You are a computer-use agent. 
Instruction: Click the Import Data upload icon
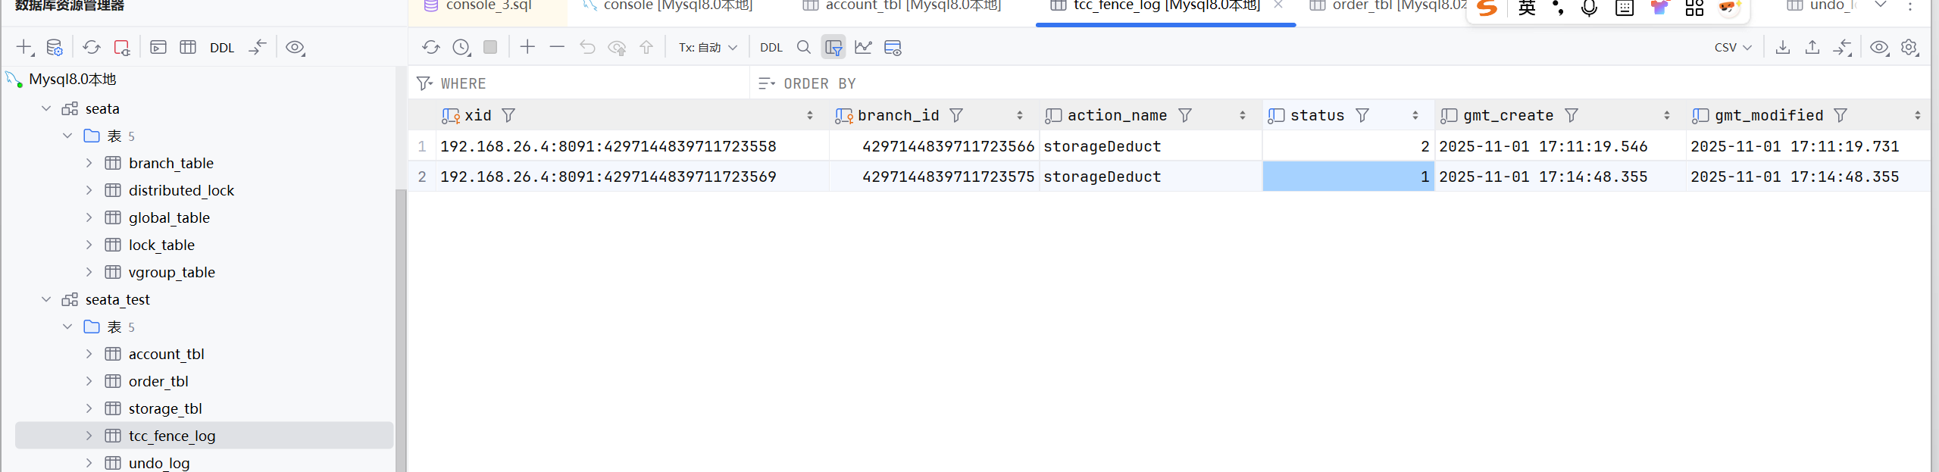pyautogui.click(x=1812, y=47)
